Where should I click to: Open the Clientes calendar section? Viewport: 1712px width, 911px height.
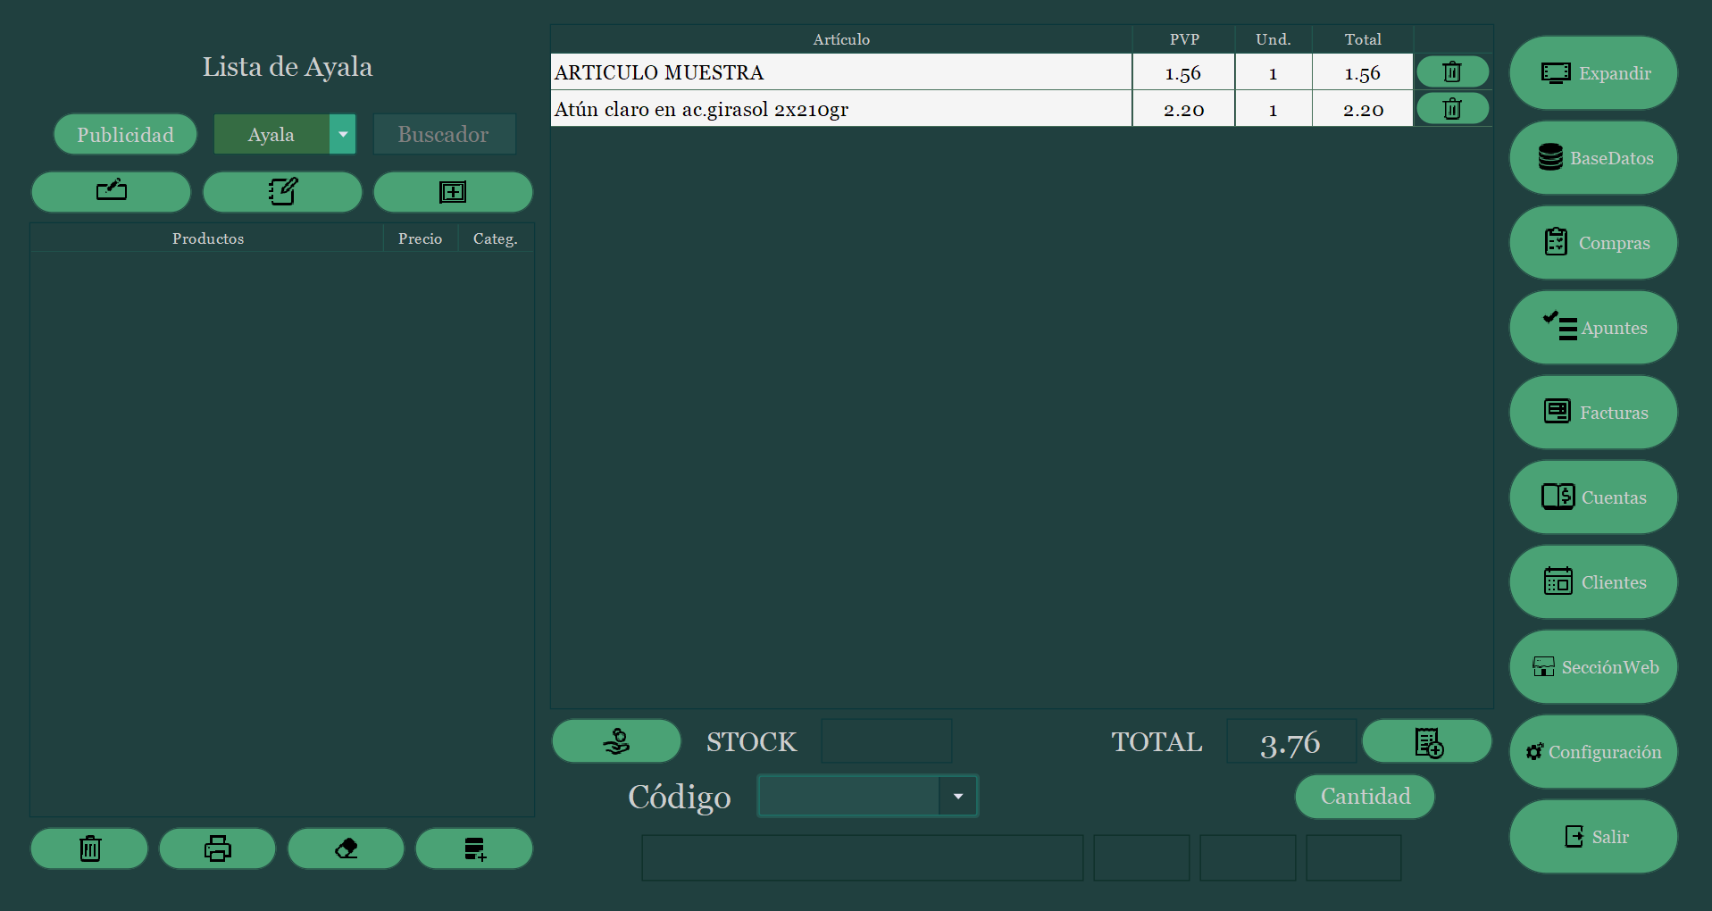tap(1593, 582)
